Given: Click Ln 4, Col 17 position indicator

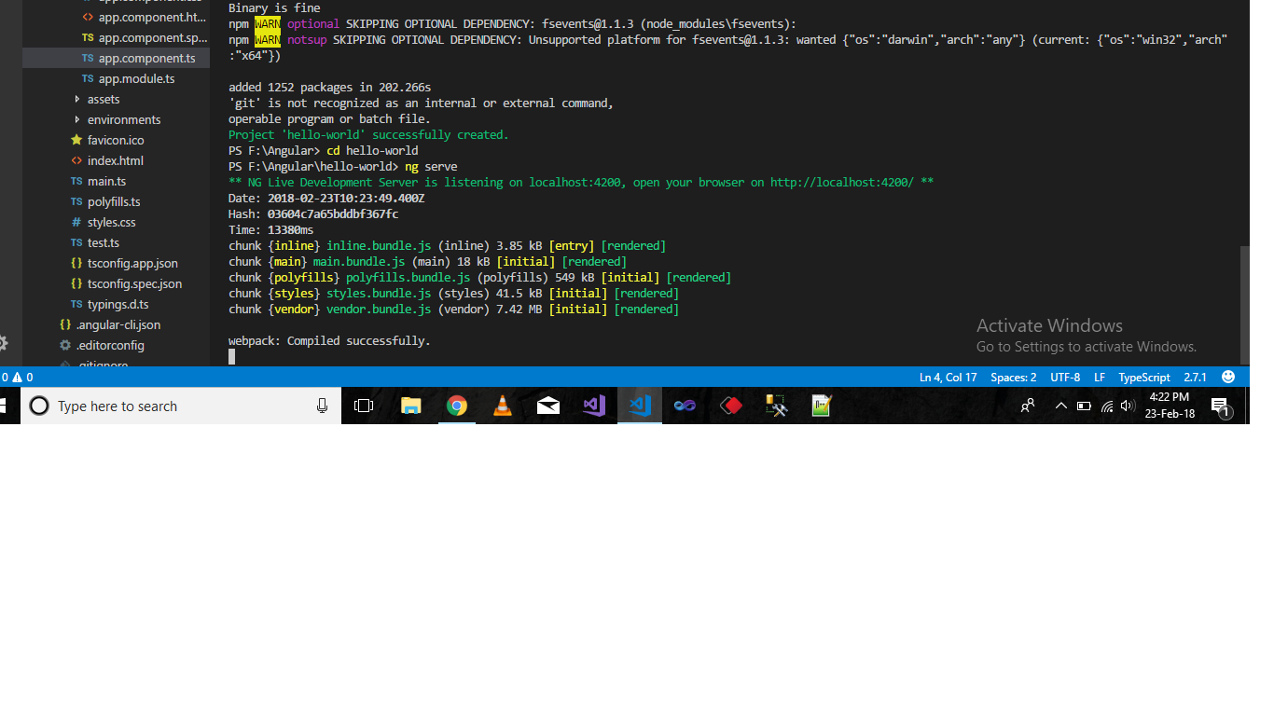Looking at the screenshot, I should coord(949,378).
